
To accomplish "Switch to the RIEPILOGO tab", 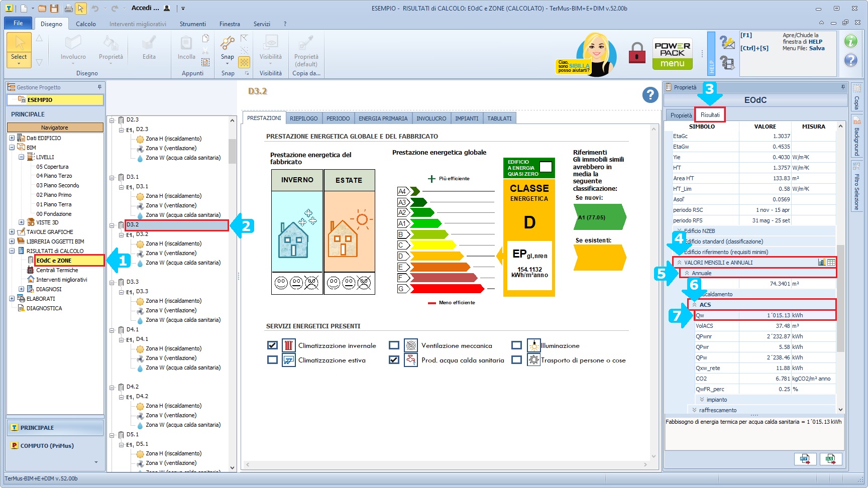I will click(x=303, y=118).
